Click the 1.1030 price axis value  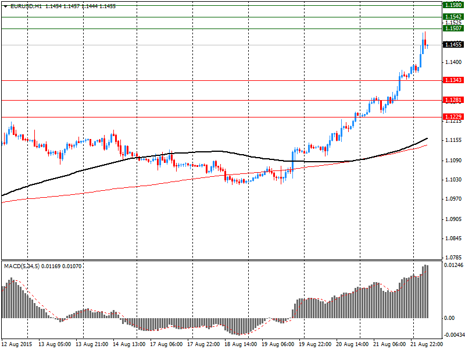click(x=453, y=180)
